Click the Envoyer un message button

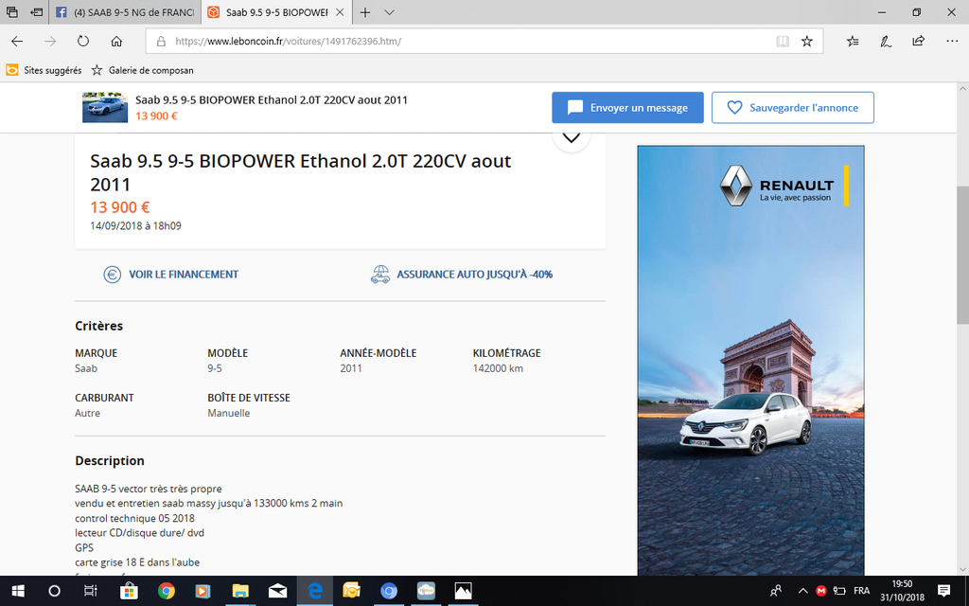coord(628,108)
